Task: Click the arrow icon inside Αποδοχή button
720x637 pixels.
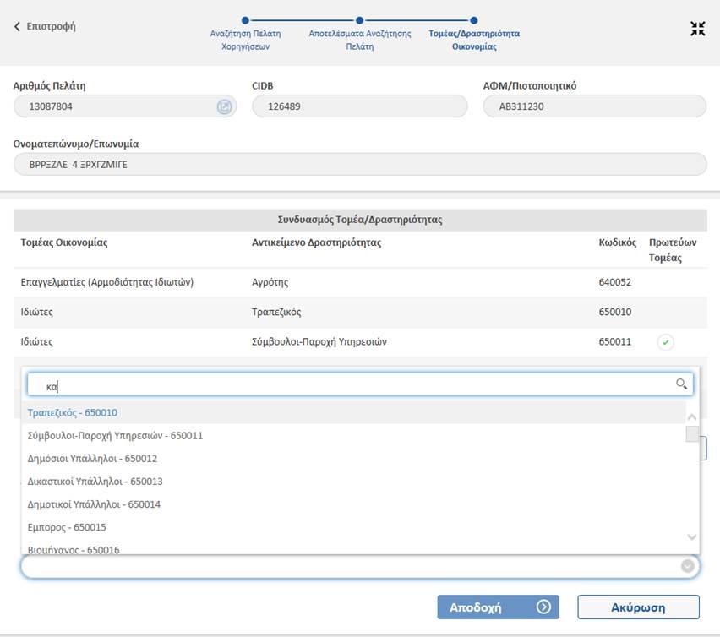Action: point(543,607)
